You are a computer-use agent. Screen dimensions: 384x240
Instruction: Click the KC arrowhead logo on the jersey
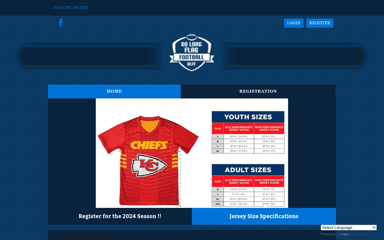coord(149,166)
